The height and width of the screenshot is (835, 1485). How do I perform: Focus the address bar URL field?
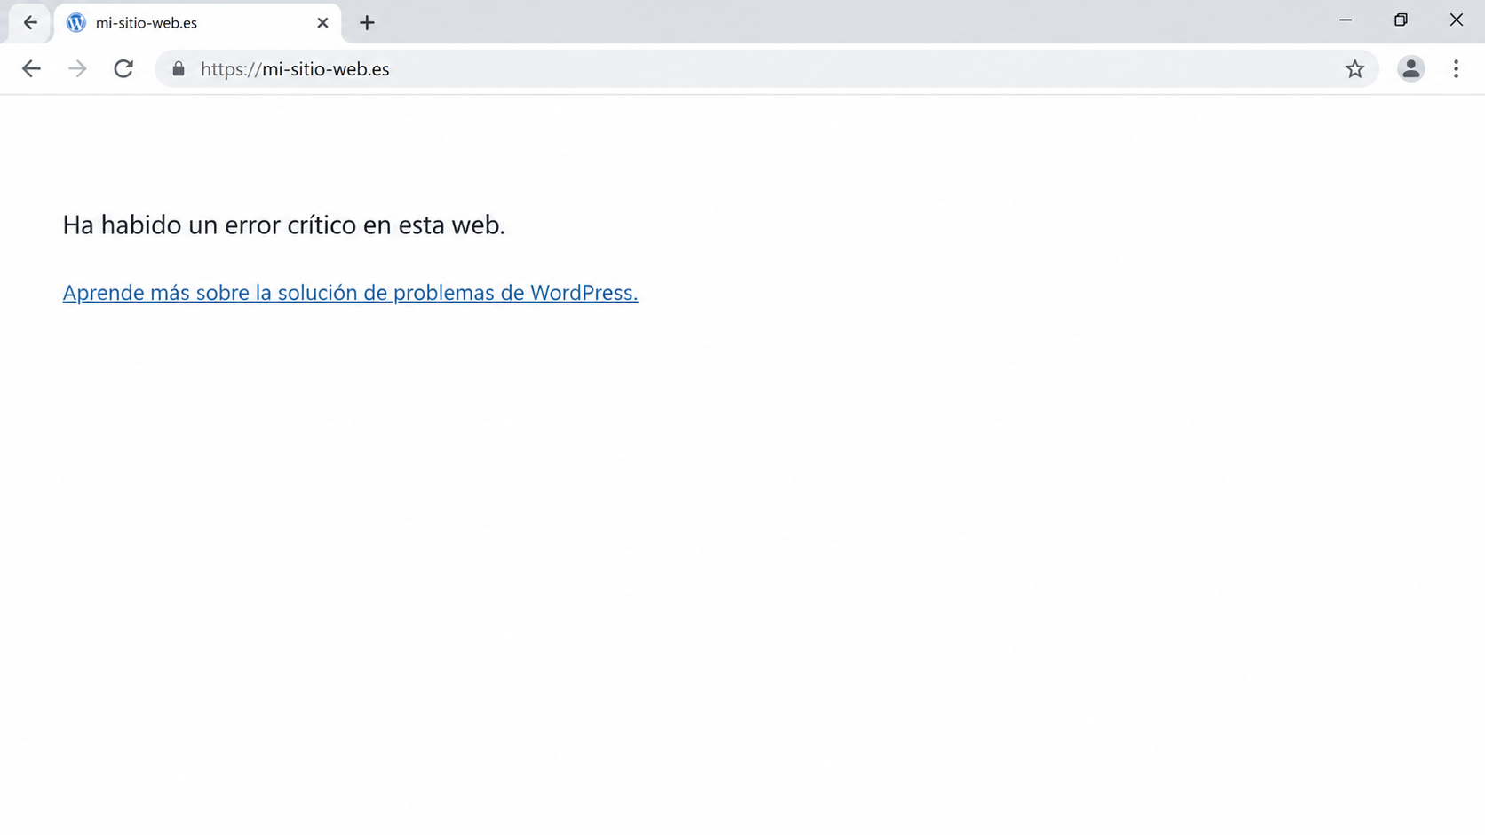click(x=766, y=69)
